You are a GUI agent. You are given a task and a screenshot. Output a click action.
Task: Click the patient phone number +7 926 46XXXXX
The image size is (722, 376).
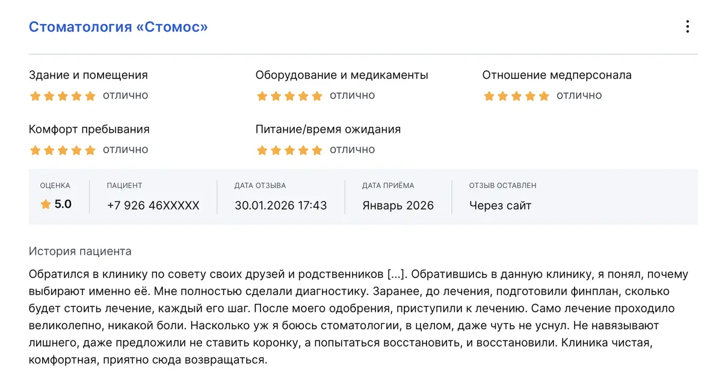tap(153, 205)
